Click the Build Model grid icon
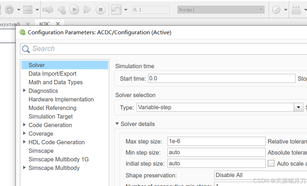This screenshot has width=307, height=186. pyautogui.click(x=296, y=10)
